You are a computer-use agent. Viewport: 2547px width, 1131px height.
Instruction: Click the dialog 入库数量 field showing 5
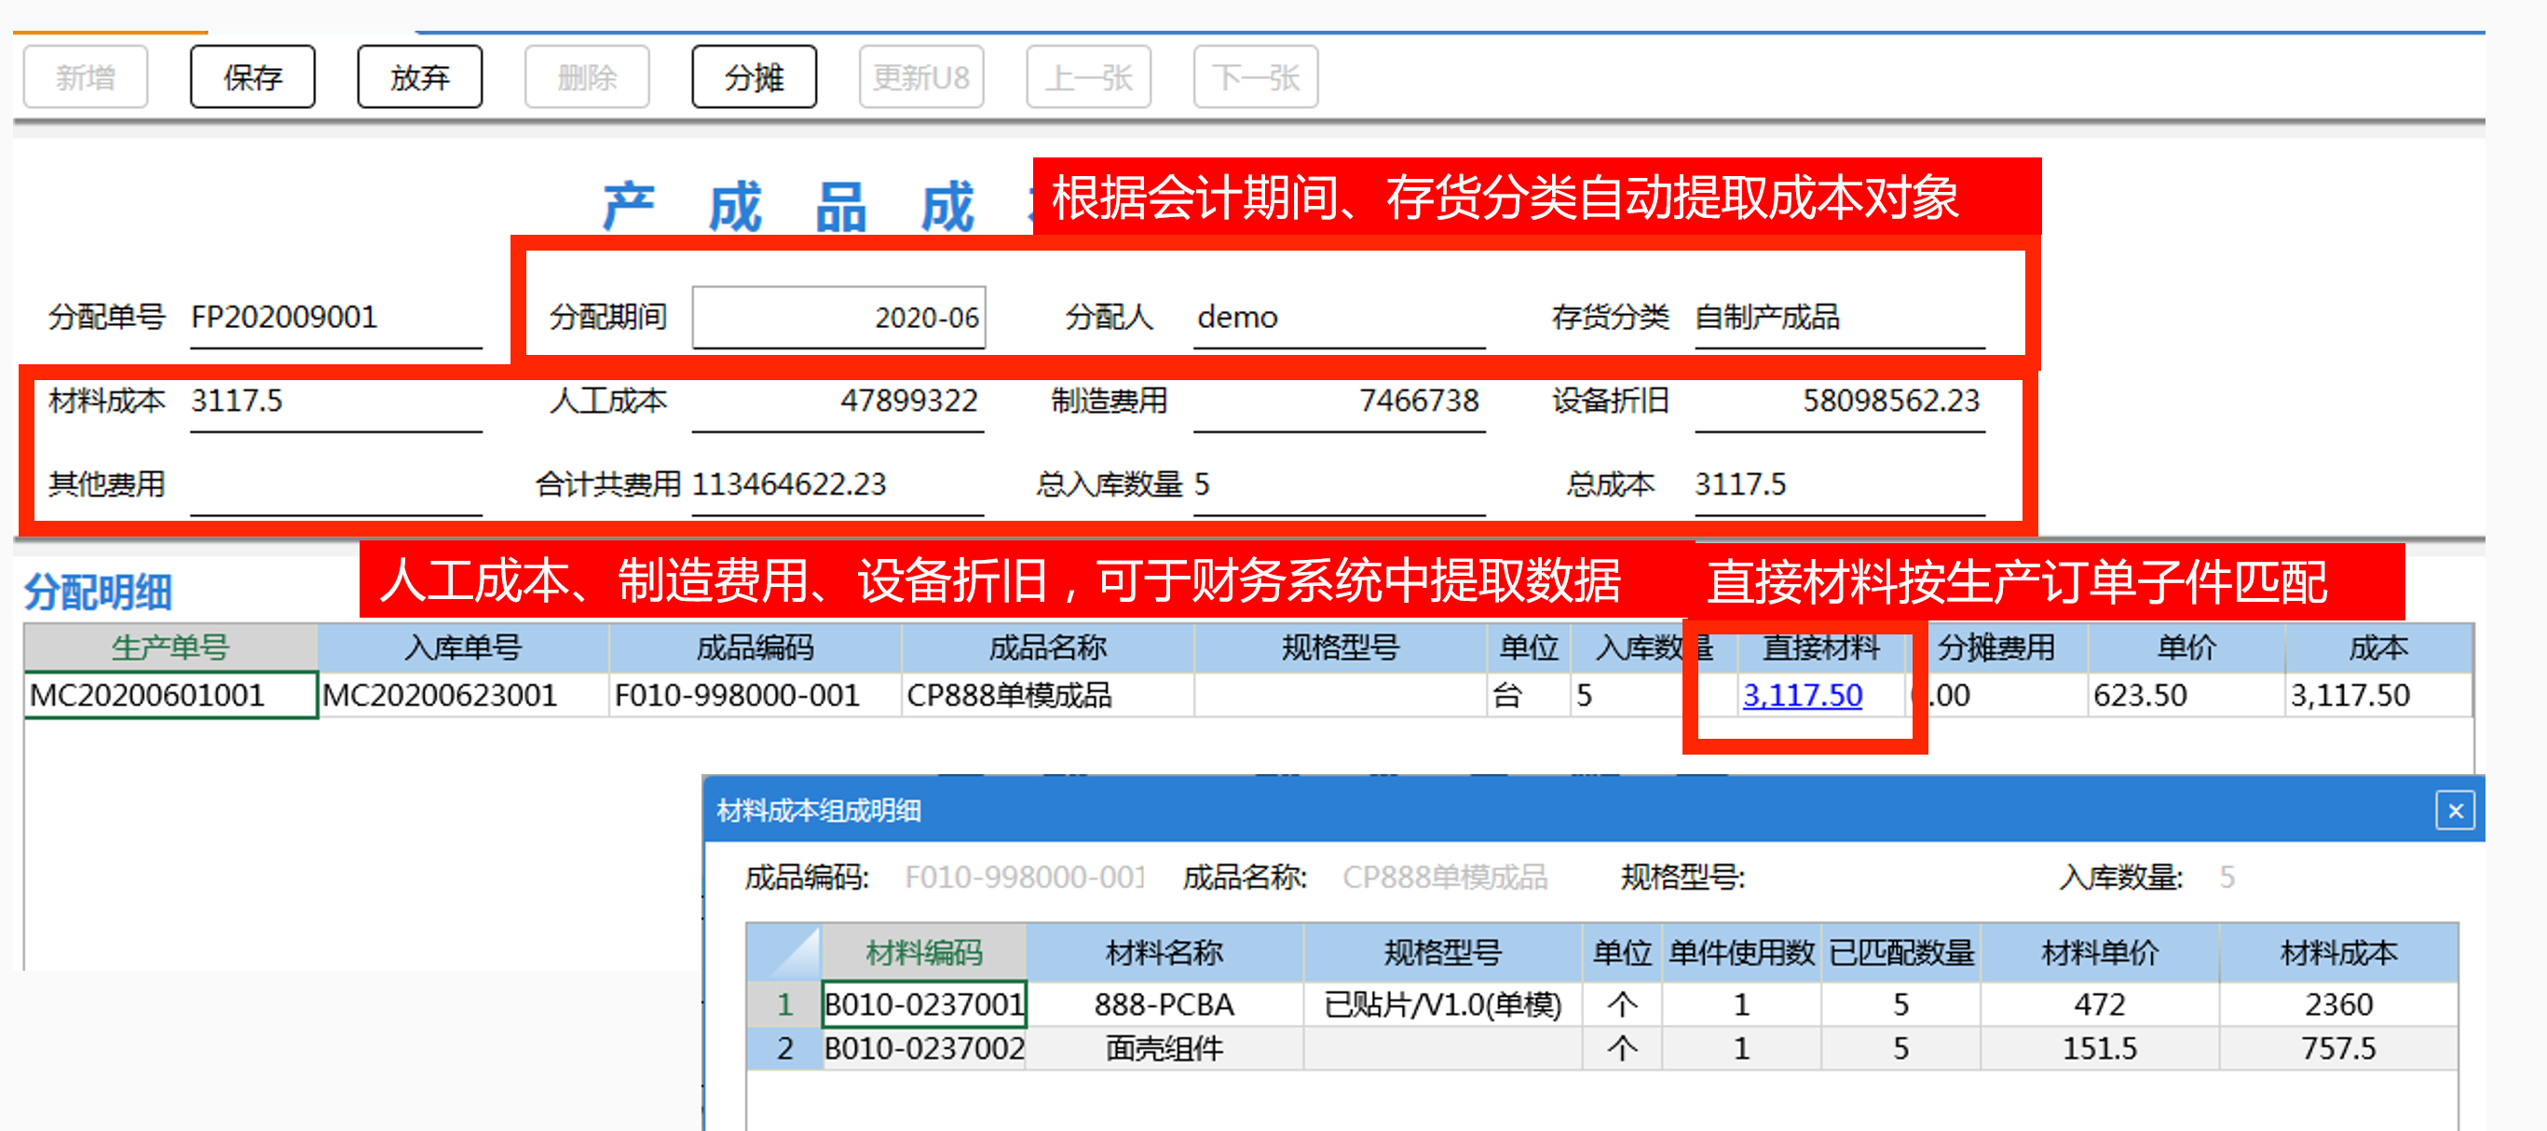(x=2227, y=878)
